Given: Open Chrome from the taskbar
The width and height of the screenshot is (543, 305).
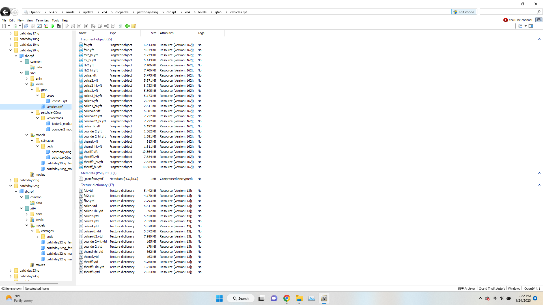Looking at the screenshot, I should 286,298.
